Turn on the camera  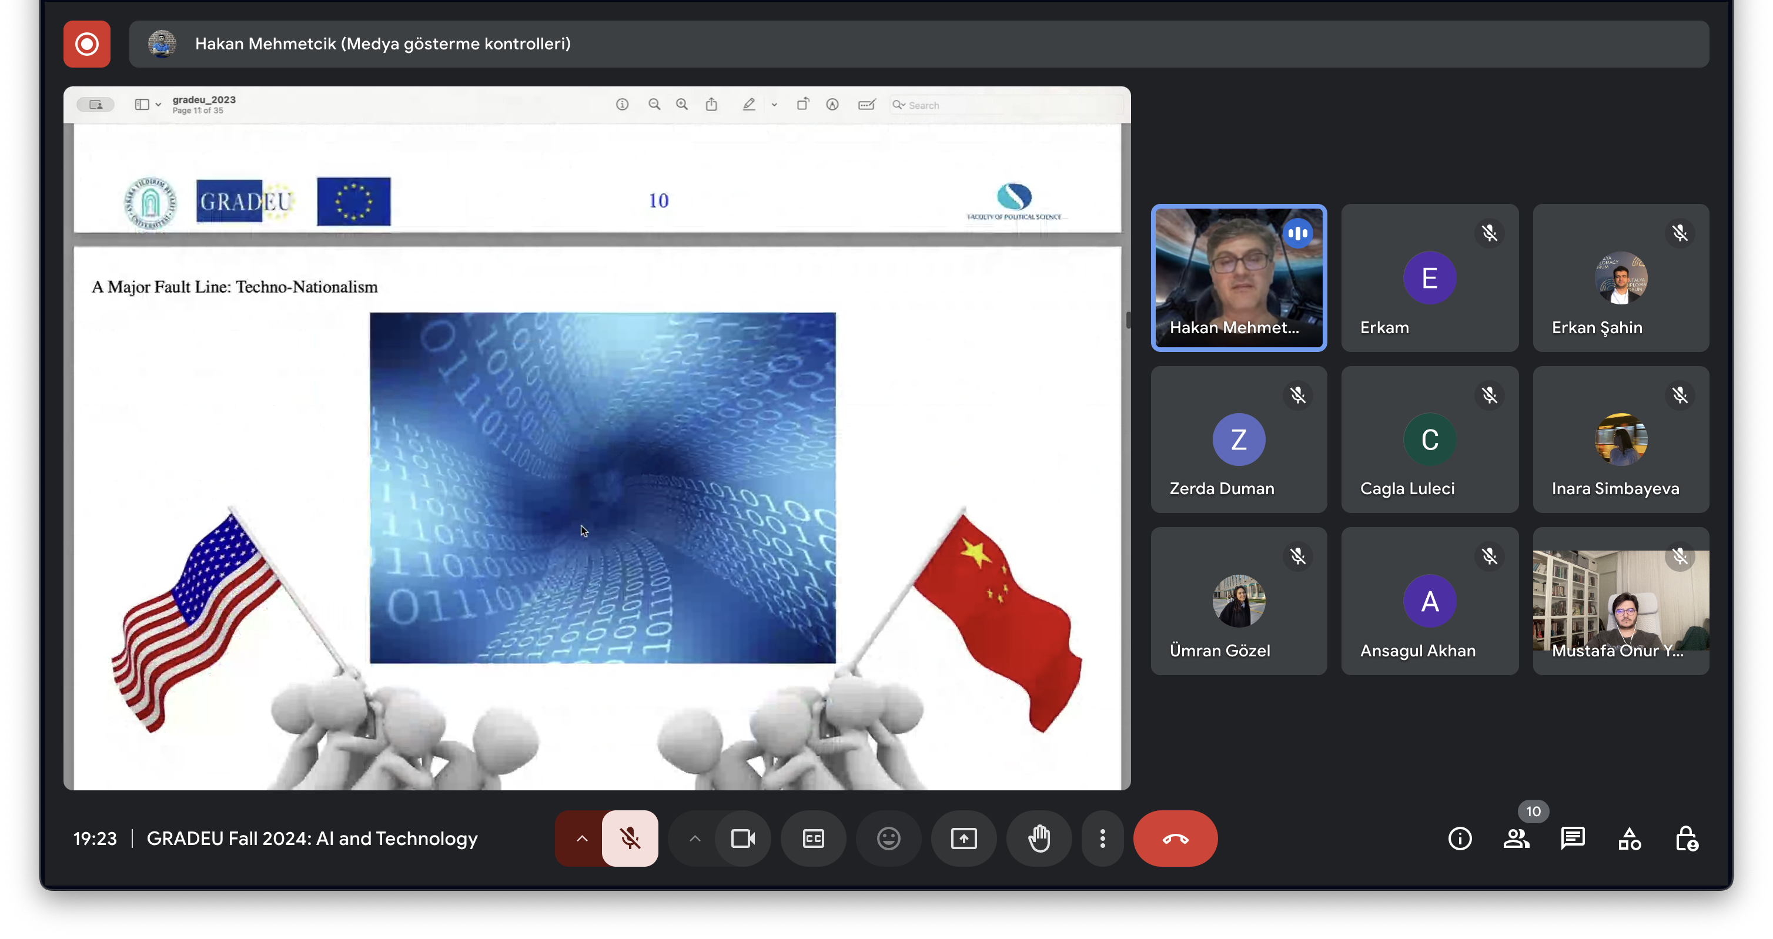pyautogui.click(x=742, y=838)
